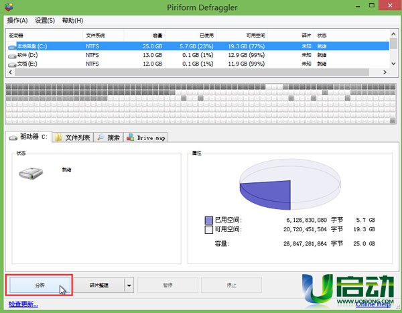This screenshot has height=313, width=402.
Task: Click the 碎片整理 defrag button
Action: pos(99,285)
